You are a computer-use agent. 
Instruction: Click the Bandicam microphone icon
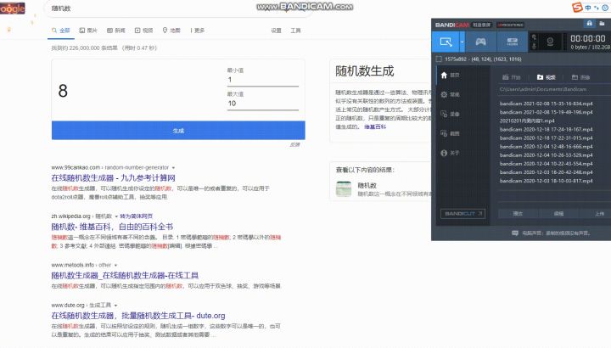coord(535,47)
